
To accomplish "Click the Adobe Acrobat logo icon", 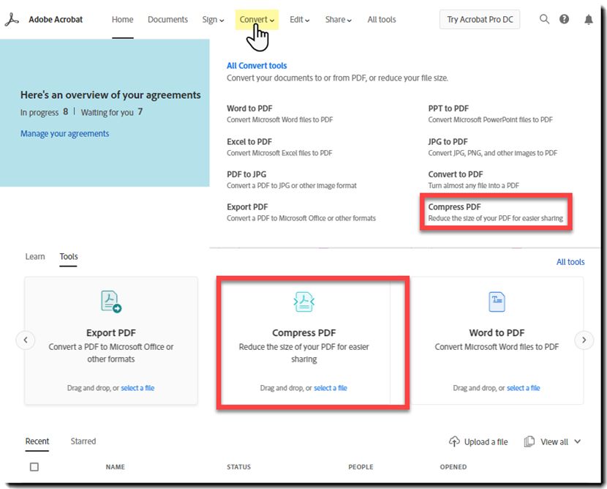I will [12, 19].
